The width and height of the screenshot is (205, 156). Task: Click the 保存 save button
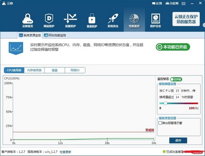178,140
